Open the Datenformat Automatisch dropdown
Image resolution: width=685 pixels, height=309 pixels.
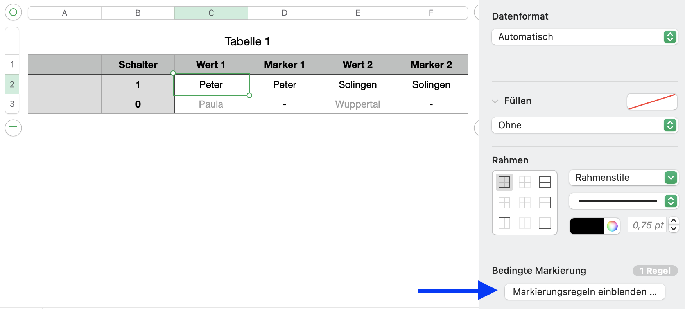(x=584, y=37)
